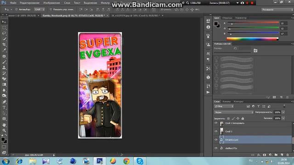Toggle lock position icon in Layers panel
The width and height of the screenshot is (294, 165).
tap(238, 118)
